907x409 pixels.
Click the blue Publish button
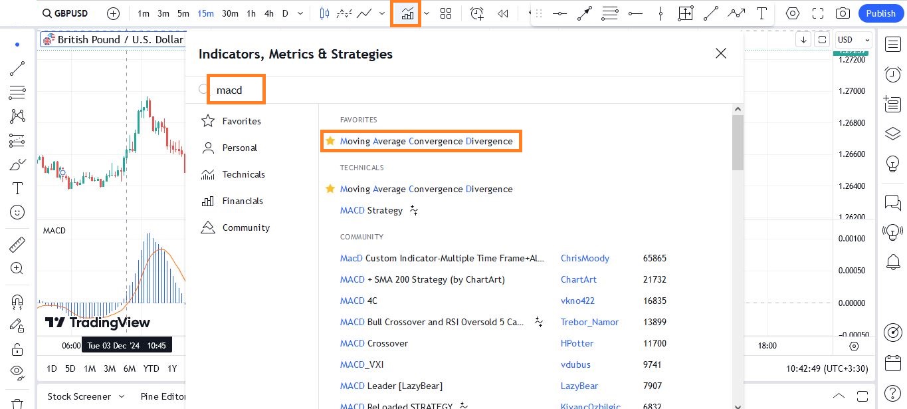pyautogui.click(x=881, y=13)
